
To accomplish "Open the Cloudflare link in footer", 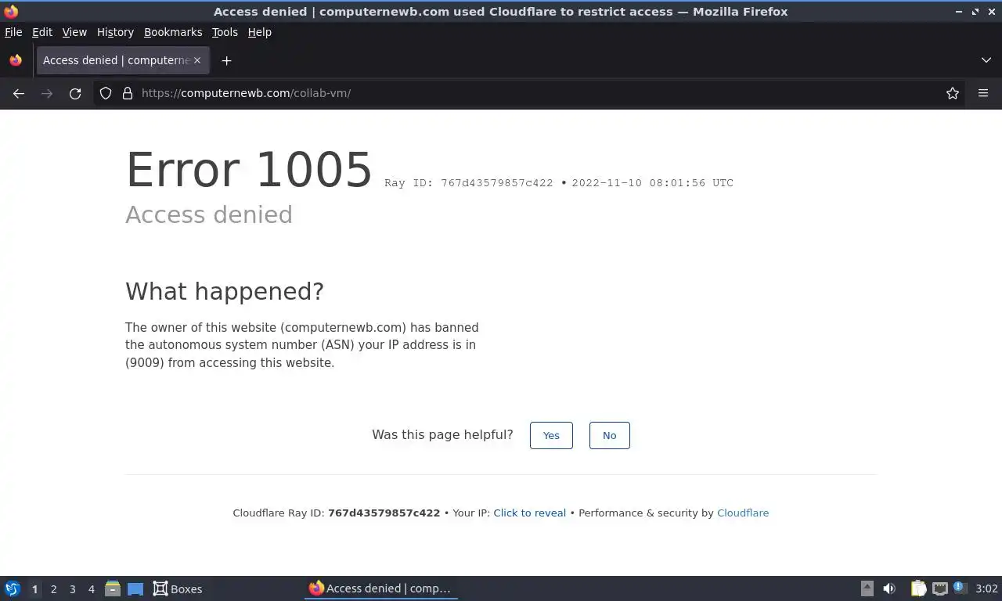I will (743, 513).
